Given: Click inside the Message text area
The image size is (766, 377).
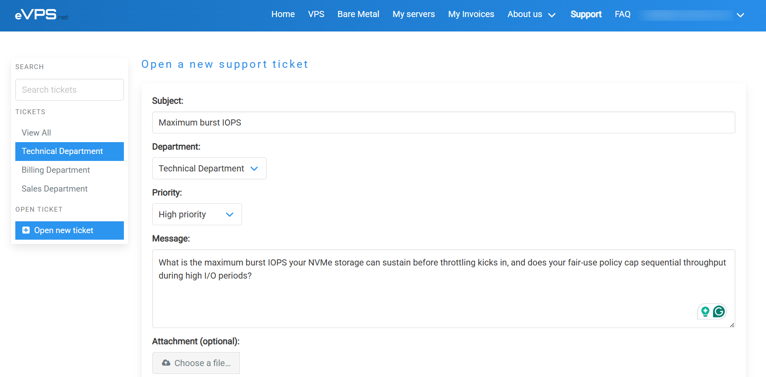Looking at the screenshot, I should point(443,289).
